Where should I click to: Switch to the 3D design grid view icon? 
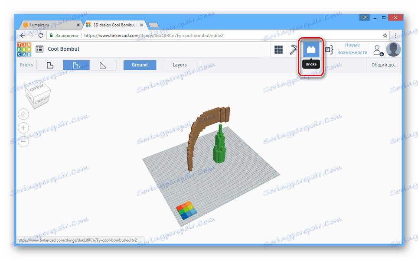(x=278, y=49)
